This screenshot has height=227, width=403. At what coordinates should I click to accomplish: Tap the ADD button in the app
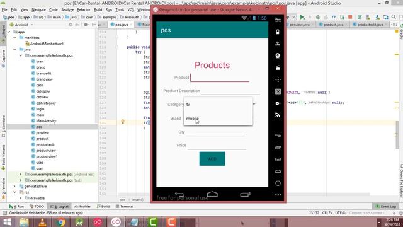pyautogui.click(x=212, y=159)
